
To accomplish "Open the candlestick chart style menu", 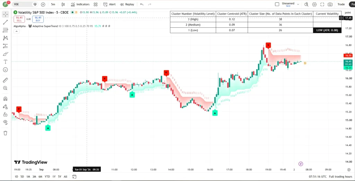I will point(63,4).
